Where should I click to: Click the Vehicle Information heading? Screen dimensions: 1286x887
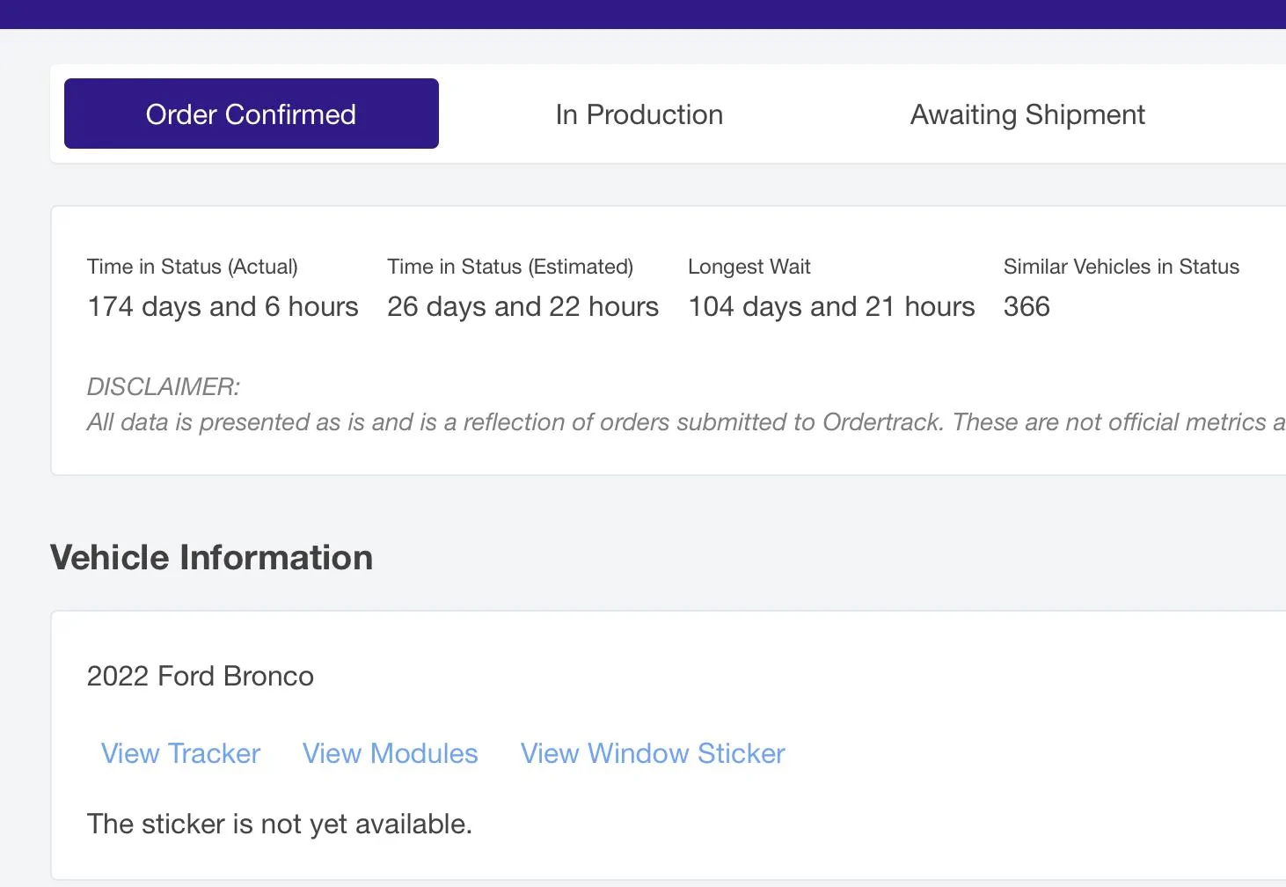point(211,558)
